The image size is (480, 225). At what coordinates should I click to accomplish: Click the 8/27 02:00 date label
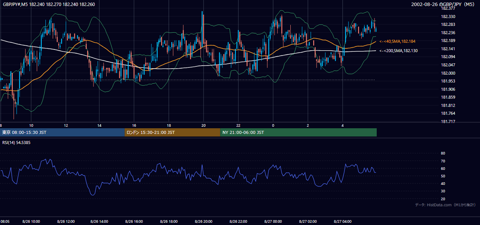click(x=308, y=222)
